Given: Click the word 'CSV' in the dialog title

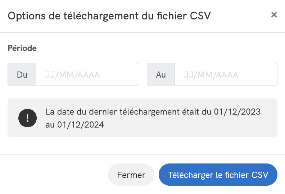Looking at the screenshot, I should pyautogui.click(x=201, y=15).
